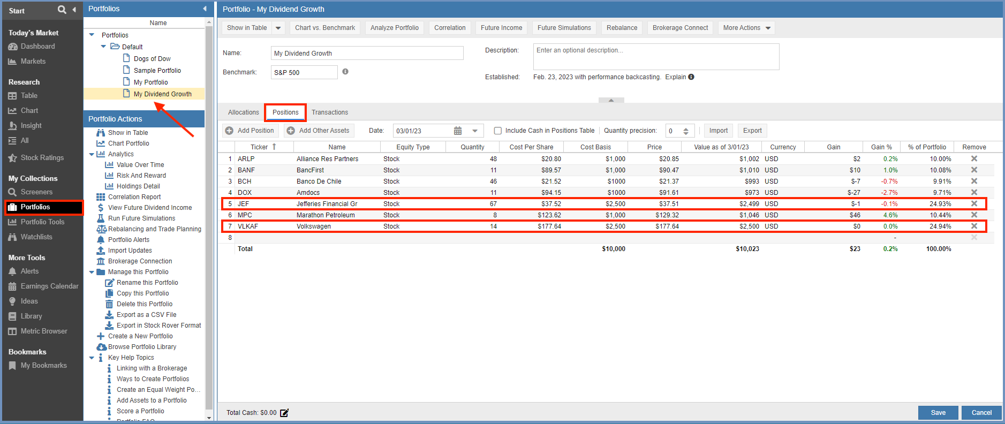
Task: Switch to the Transactions tab
Action: pyautogui.click(x=330, y=112)
